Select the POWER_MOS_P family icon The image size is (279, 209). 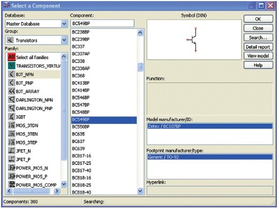(11, 176)
